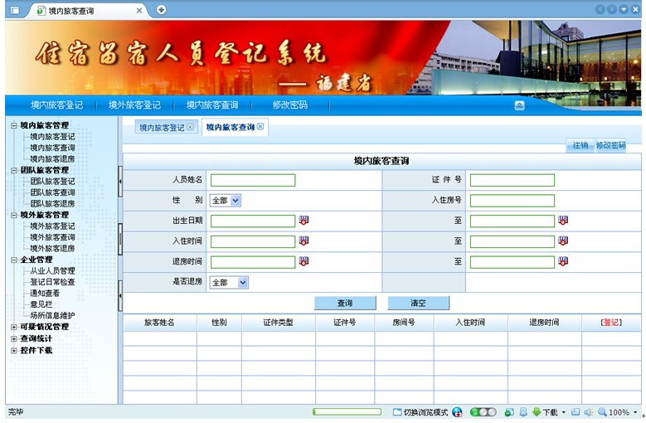Image resolution: width=646 pixels, height=423 pixels.
Task: Open the 下载 manager in status bar
Action: pyautogui.click(x=545, y=412)
